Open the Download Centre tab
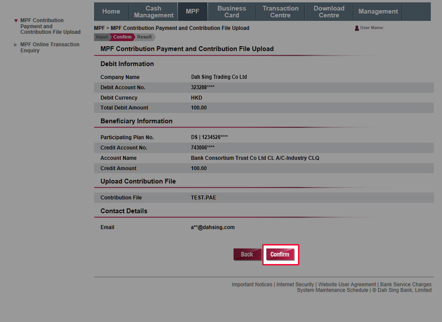 (x=329, y=12)
